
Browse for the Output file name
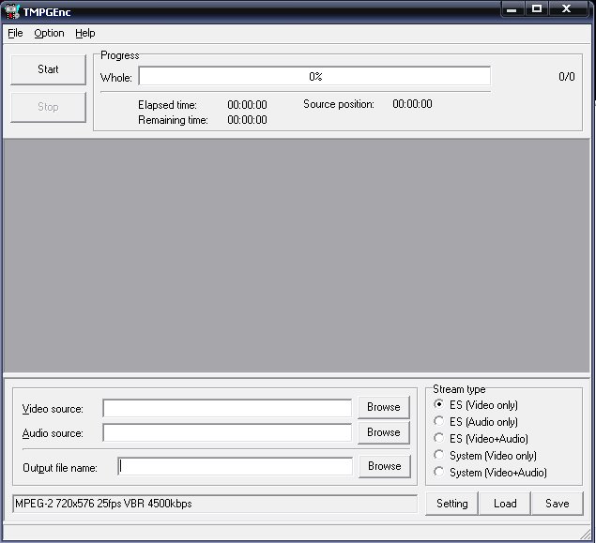[x=385, y=466]
